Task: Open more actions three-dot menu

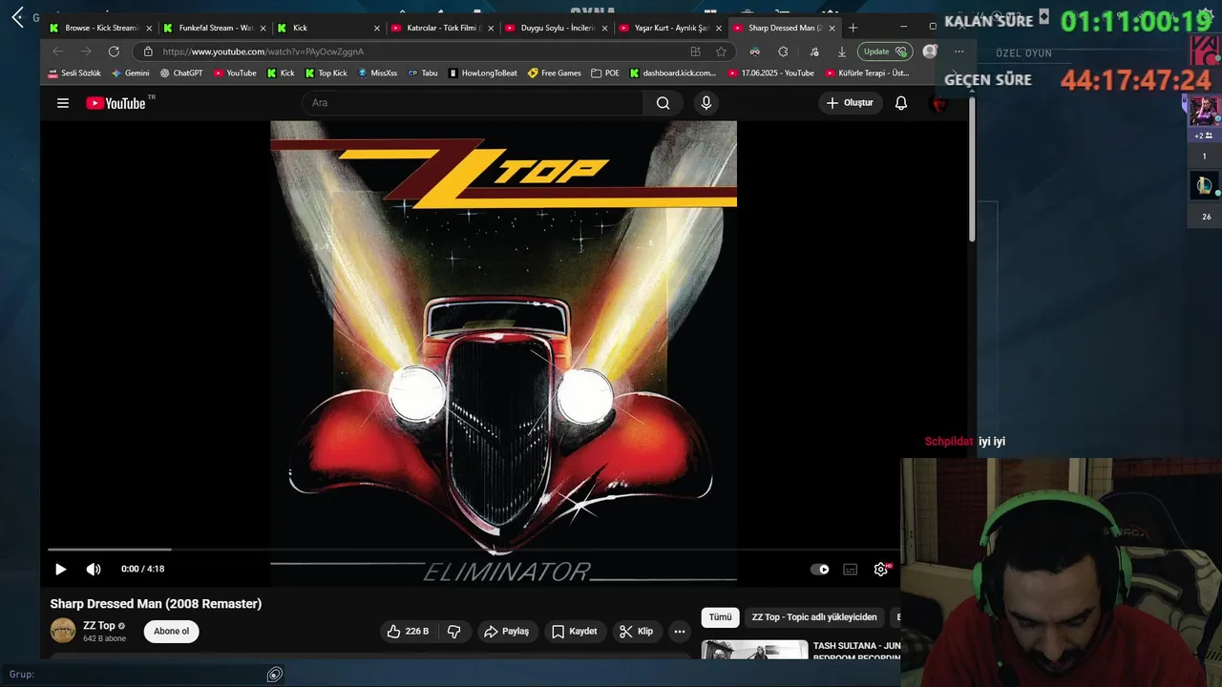Action: point(680,632)
